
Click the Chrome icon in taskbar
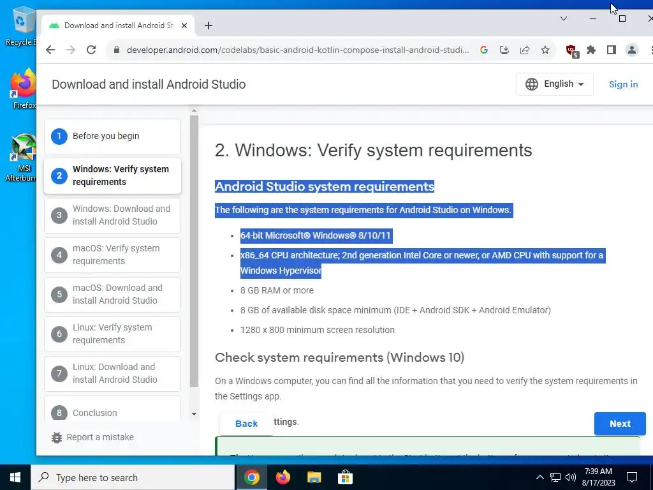252,477
